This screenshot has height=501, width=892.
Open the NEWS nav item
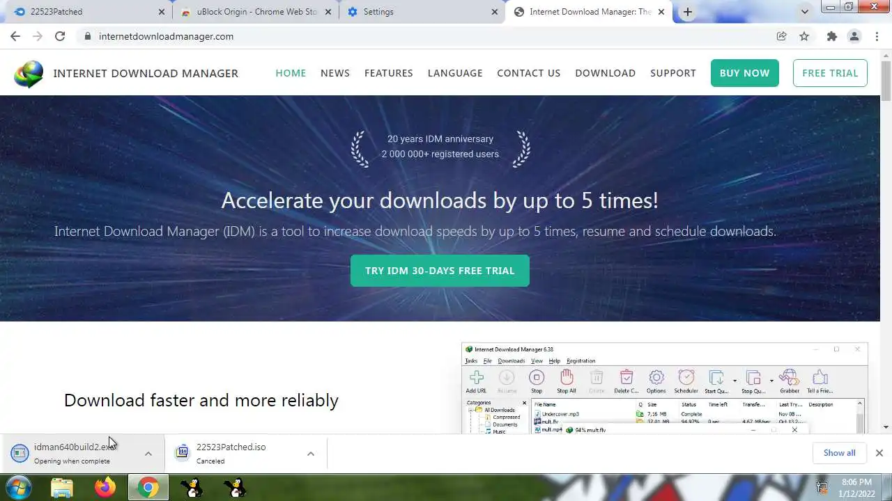[335, 73]
